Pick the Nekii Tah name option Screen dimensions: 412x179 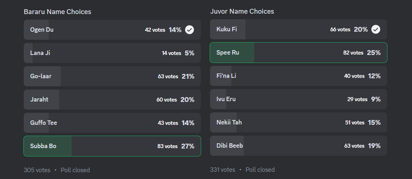299,122
